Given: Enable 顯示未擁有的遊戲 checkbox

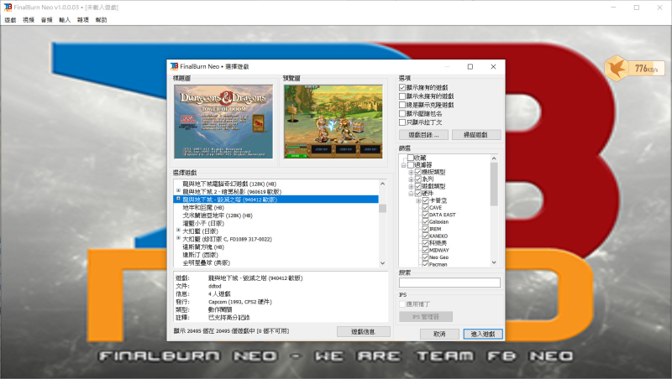Looking at the screenshot, I should pyautogui.click(x=402, y=96).
